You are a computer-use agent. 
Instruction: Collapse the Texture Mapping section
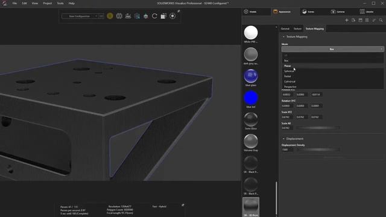pos(283,37)
